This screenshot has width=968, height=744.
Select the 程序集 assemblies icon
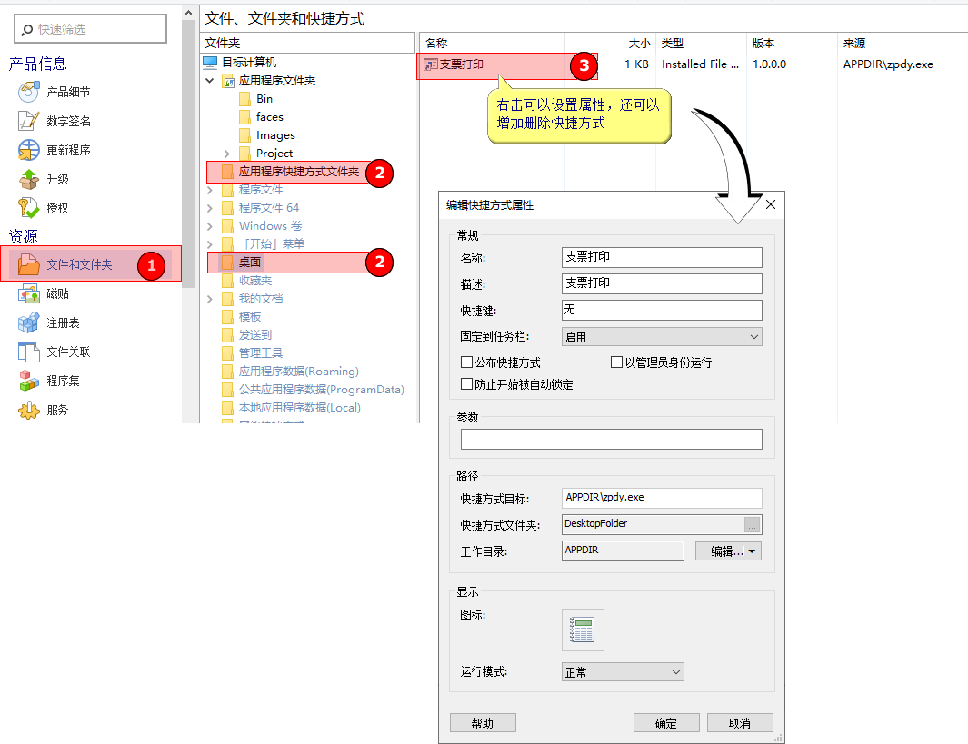click(29, 381)
